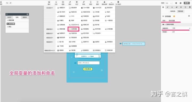The image size is (192, 102).
Task: Choose the 音乐 music note tool
Action: 70,3
